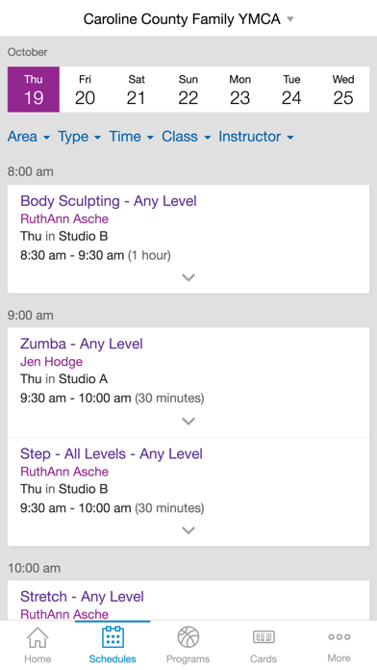
Task: Expand the Step - All Levels details chevron
Action: click(x=188, y=530)
